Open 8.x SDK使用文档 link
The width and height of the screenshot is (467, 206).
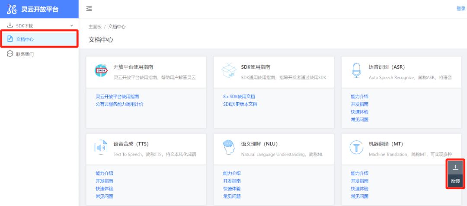pyautogui.click(x=239, y=96)
